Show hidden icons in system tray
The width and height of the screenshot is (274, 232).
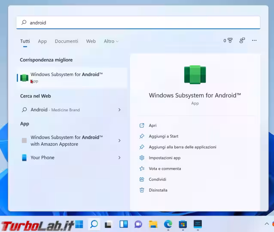267,224
